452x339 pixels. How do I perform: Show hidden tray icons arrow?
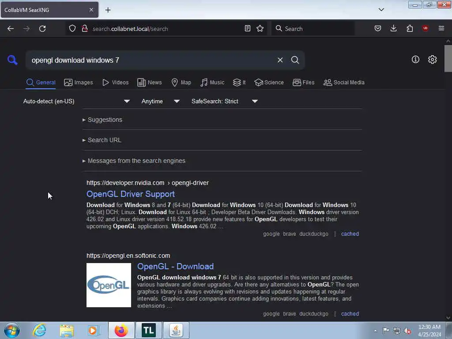(375, 331)
